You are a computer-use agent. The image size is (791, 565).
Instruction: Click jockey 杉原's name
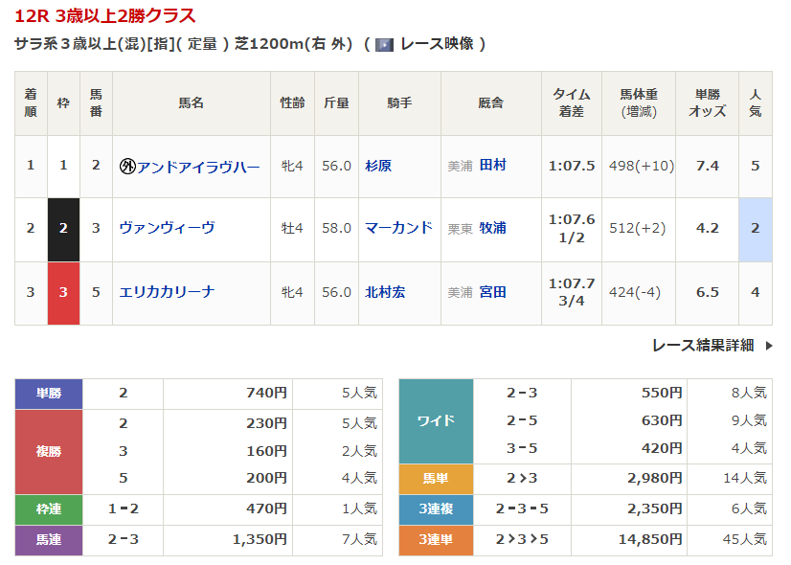tap(378, 166)
